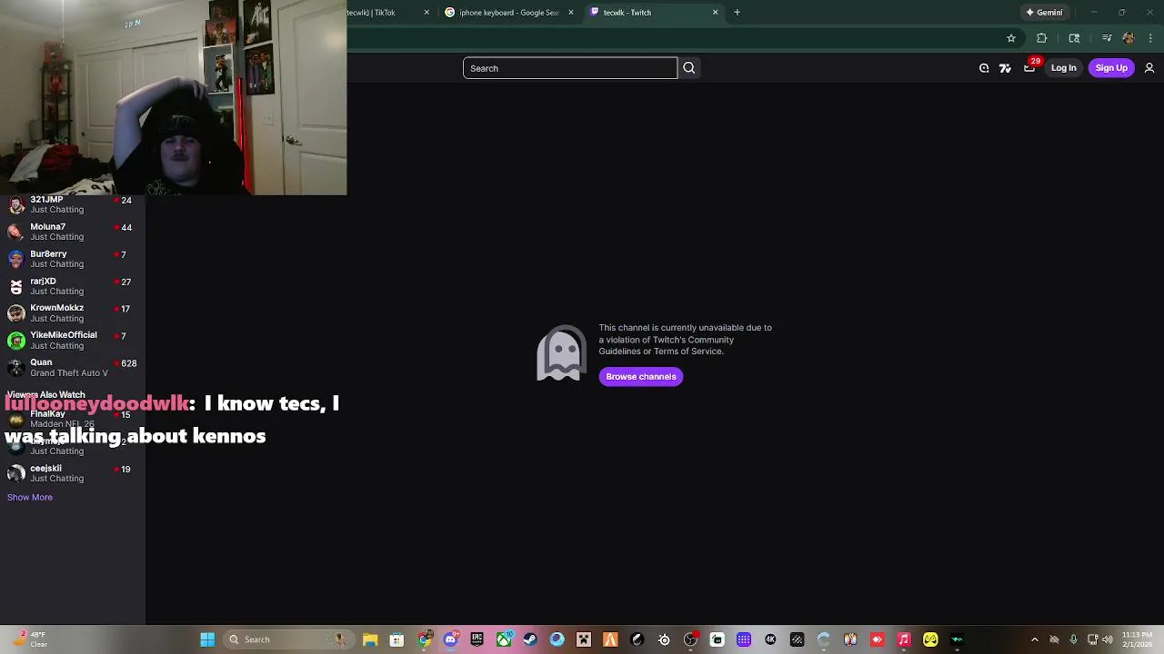Open Chrome media controls icon
The width and height of the screenshot is (1164, 654).
click(1107, 38)
